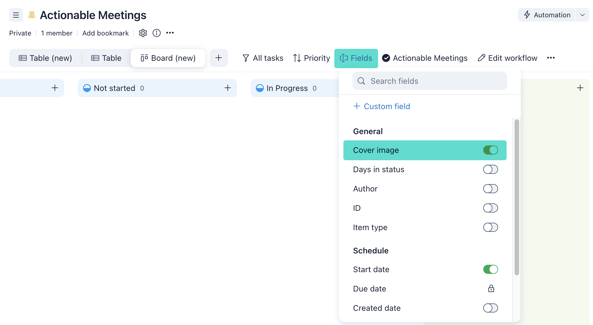
Task: Open the view toolbar's three-dot overflow menu
Action: 551,58
